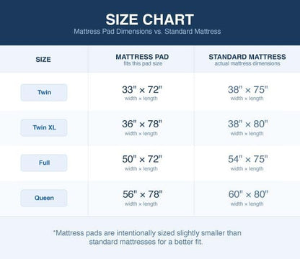Image resolution: width=300 pixels, height=259 pixels.
Task: Select the Queen size button
Action: (x=44, y=198)
